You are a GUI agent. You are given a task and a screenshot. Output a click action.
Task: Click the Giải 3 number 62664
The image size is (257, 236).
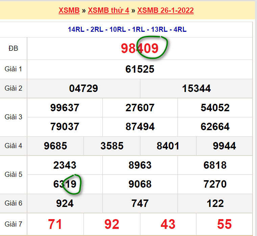click(x=215, y=127)
